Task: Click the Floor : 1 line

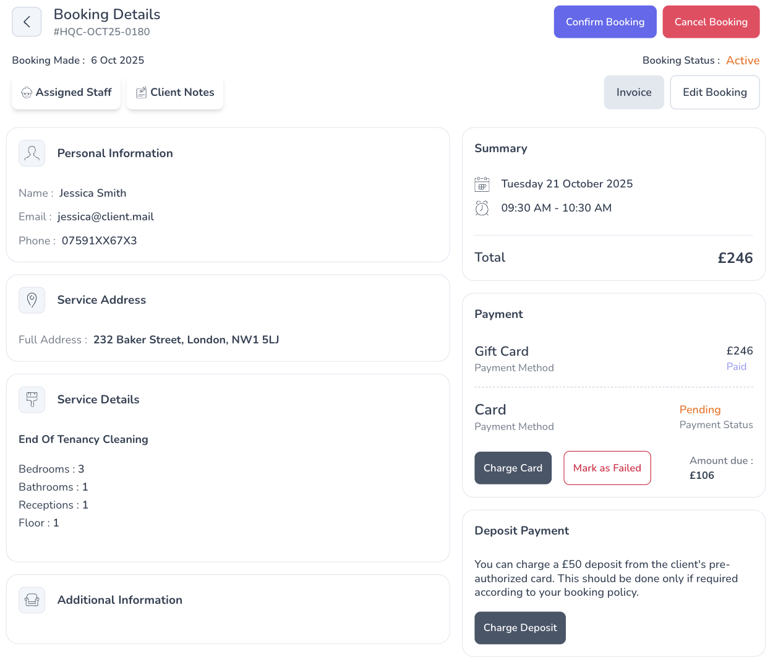Action: (x=39, y=523)
